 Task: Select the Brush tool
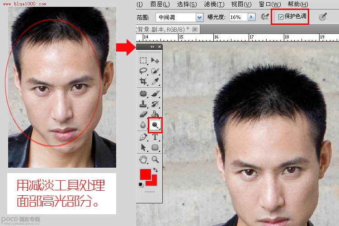[x=155, y=94]
